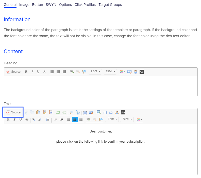Open color palette dropdown in Heading toolbar
This screenshot has width=201, height=178.
point(123,72)
